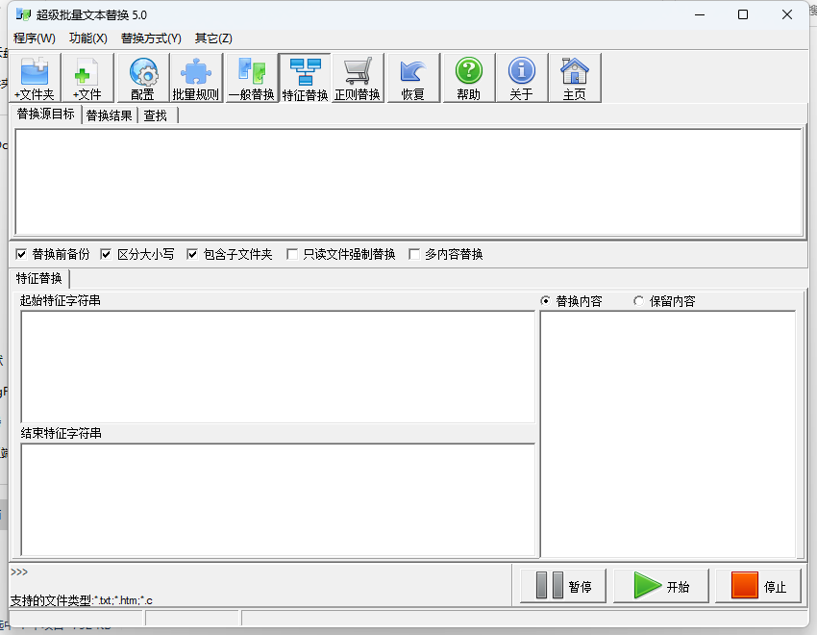
Task: Click the +文件夹 add folder icon
Action: point(35,78)
